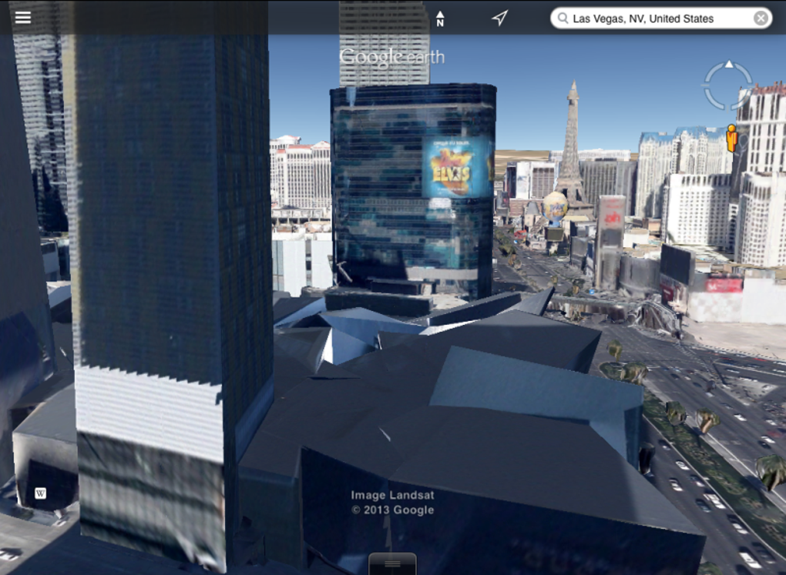Viewport: 786px width, 575px height.
Task: Focus the Las Vegas search field
Action: click(x=661, y=18)
